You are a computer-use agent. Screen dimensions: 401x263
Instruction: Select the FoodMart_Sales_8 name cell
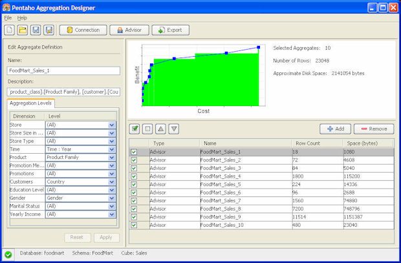[246, 209]
